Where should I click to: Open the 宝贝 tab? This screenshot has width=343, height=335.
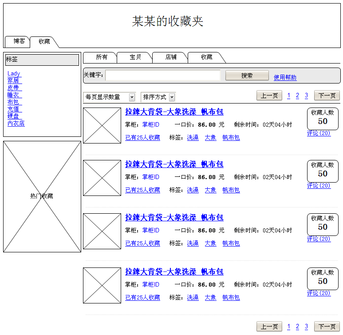[135, 58]
